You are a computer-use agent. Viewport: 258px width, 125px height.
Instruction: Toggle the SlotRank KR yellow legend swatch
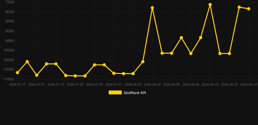pyautogui.click(x=115, y=92)
